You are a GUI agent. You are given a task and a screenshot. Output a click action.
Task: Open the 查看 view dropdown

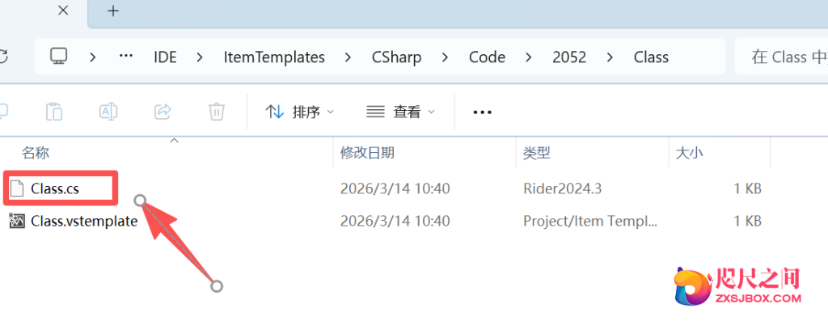400,112
